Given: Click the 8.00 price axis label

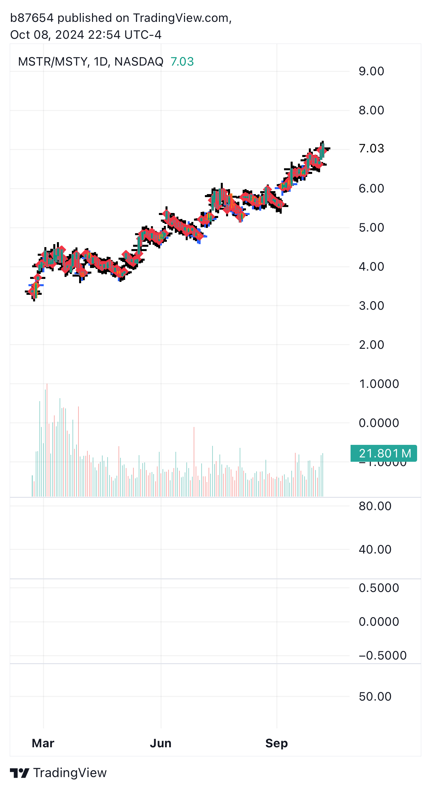Looking at the screenshot, I should [x=371, y=110].
